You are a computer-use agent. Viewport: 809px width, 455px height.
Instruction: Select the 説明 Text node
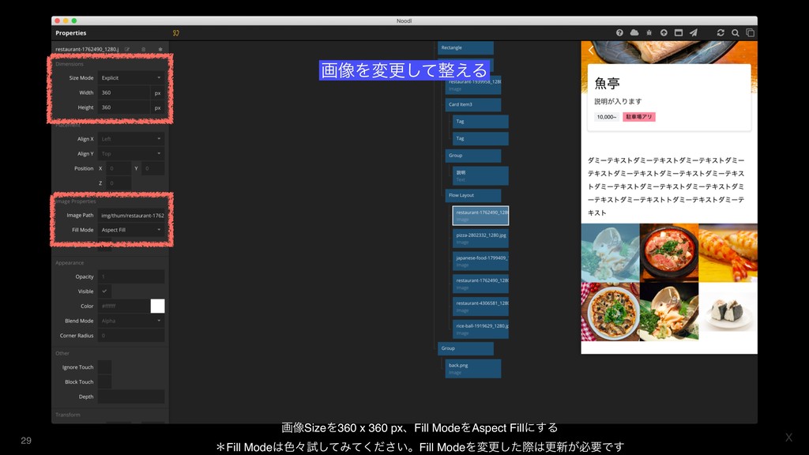tap(480, 176)
